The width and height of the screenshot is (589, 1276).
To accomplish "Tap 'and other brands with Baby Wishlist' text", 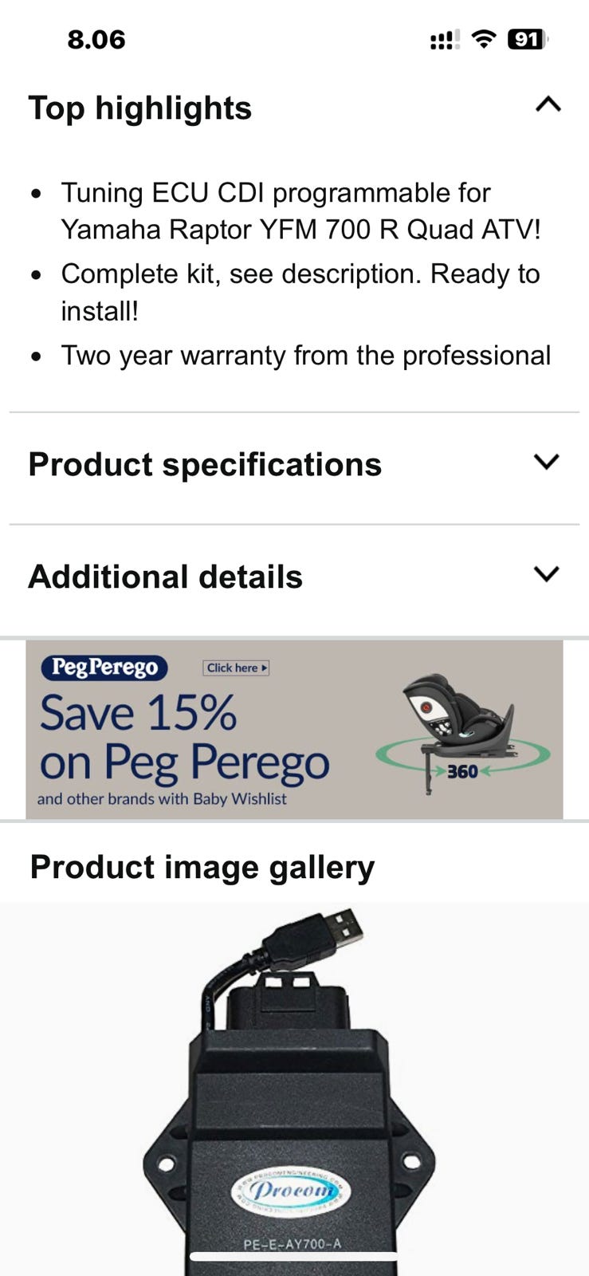I will [x=162, y=799].
